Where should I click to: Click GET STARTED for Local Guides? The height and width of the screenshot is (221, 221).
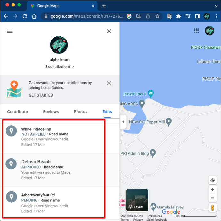41,95
